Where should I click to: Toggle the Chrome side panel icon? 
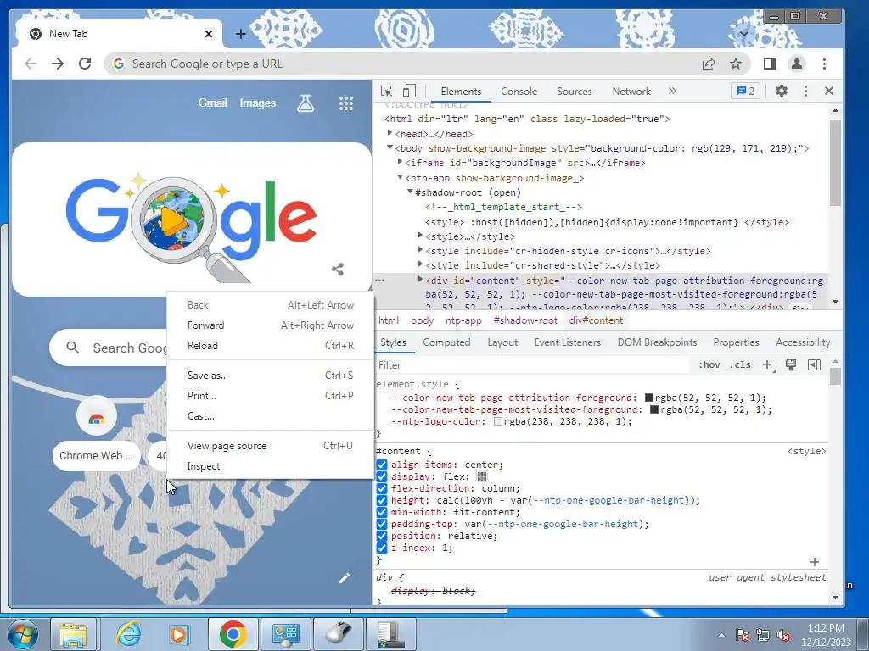coord(769,64)
